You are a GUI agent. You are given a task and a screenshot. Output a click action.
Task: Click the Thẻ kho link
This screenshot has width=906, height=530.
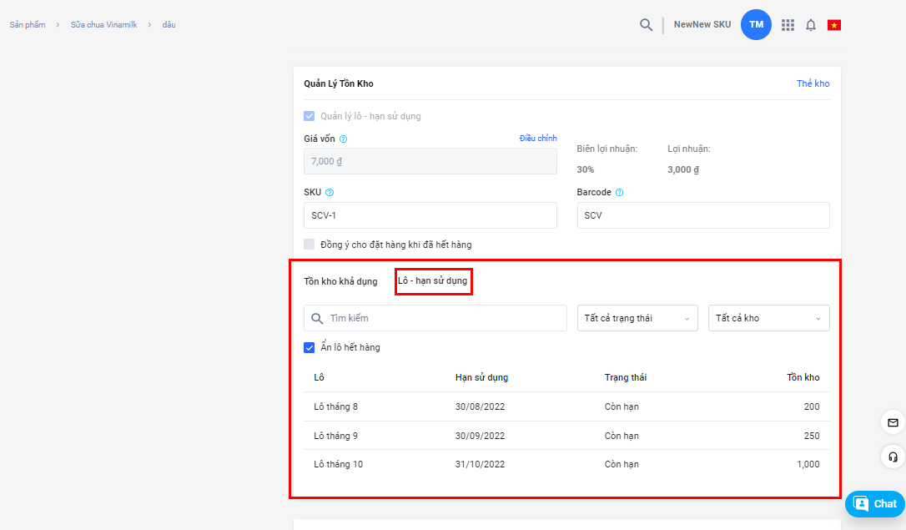click(813, 83)
